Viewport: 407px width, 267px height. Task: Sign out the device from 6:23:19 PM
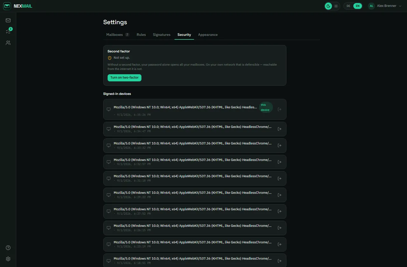tap(279, 244)
